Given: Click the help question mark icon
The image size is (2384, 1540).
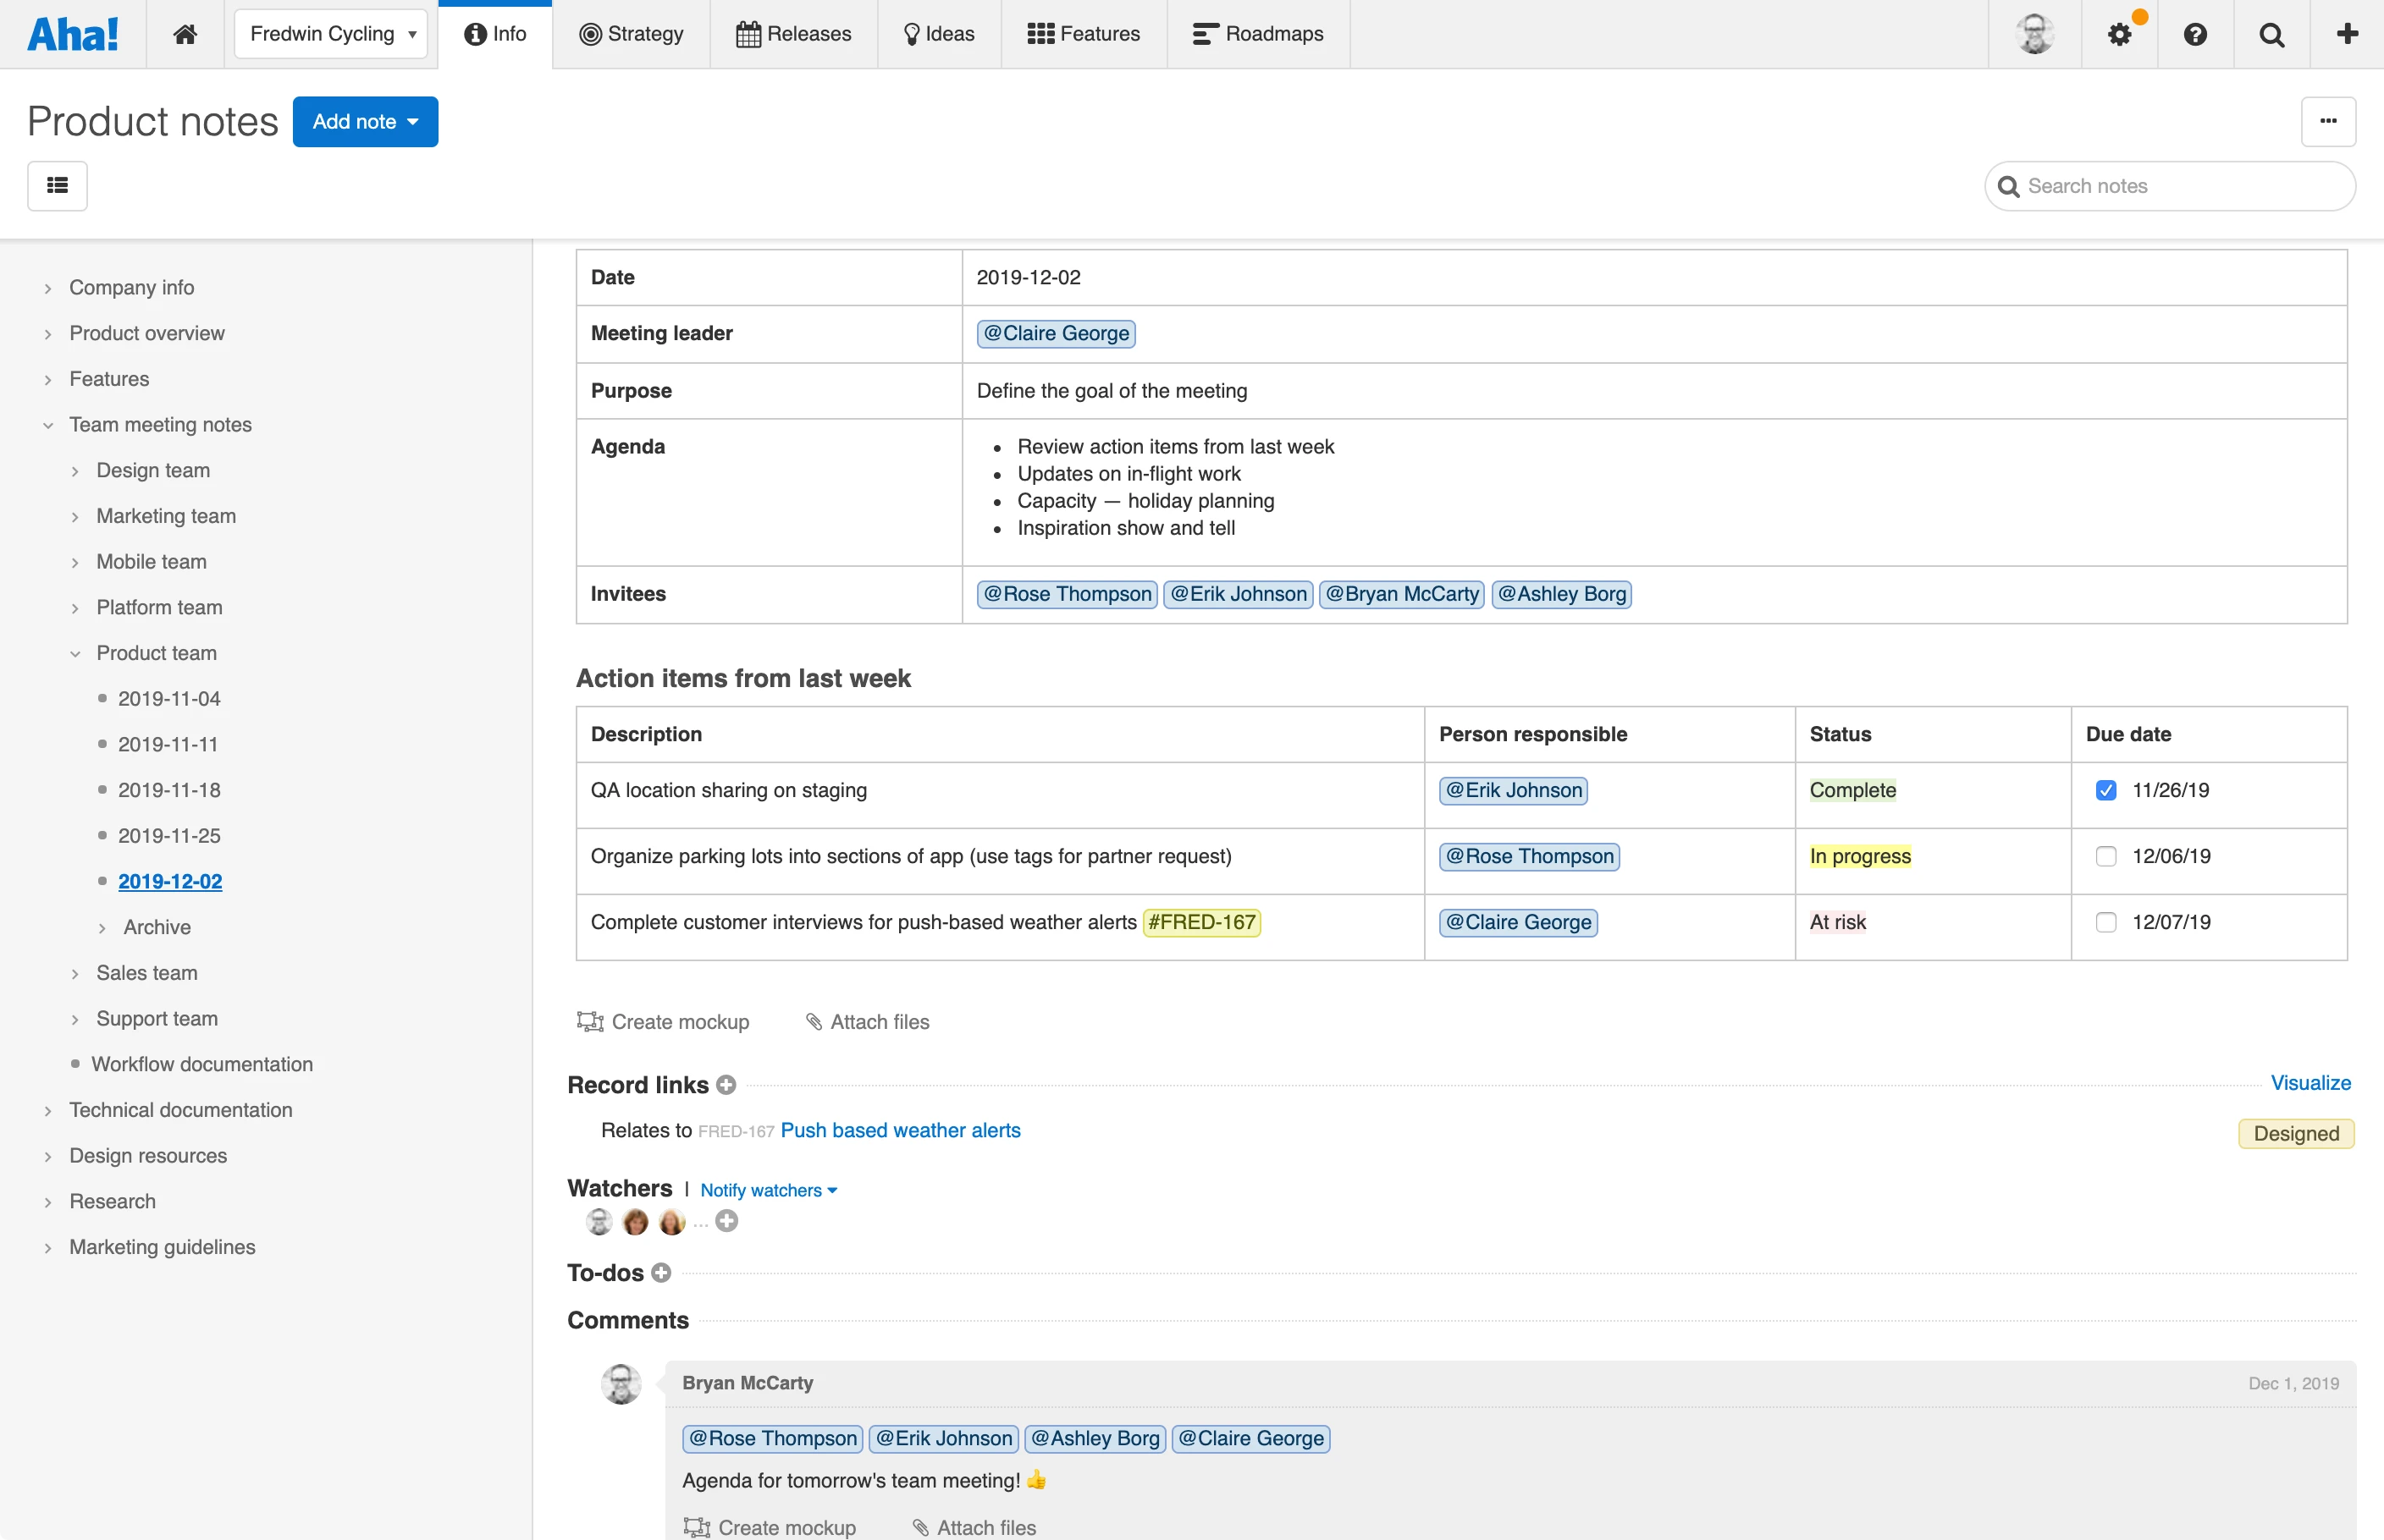Looking at the screenshot, I should coord(2195,34).
